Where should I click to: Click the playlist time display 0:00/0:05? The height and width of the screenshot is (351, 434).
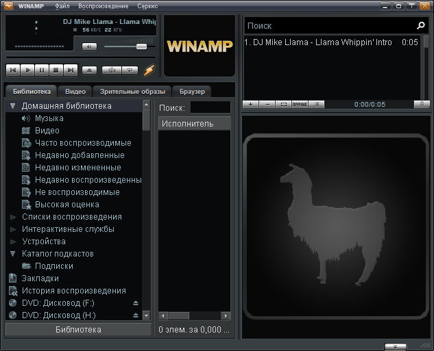pyautogui.click(x=370, y=105)
